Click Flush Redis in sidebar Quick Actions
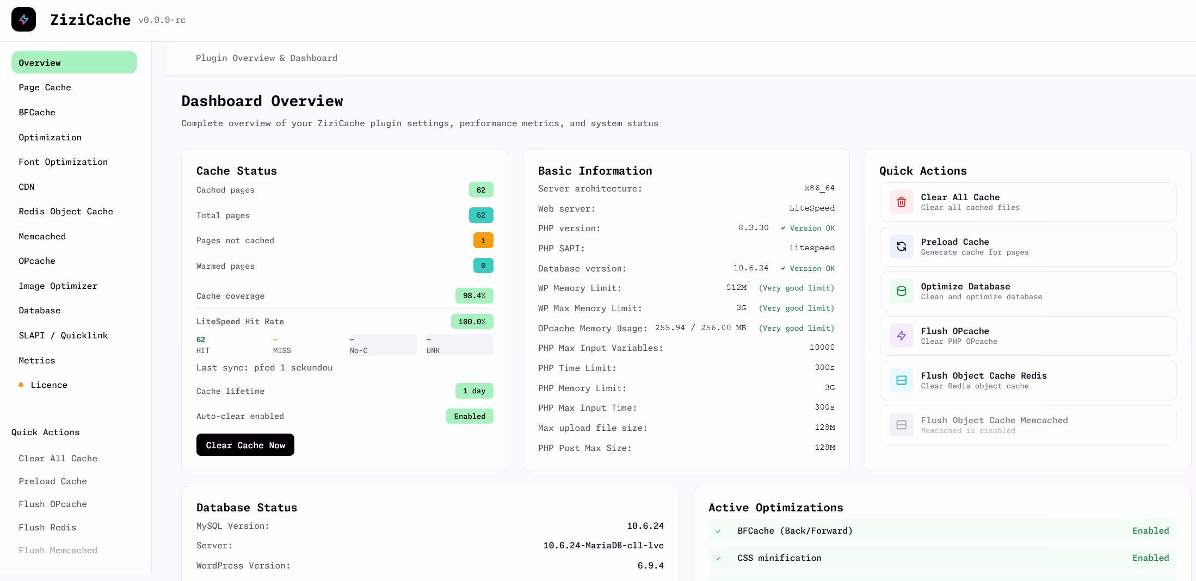The image size is (1196, 581). (47, 527)
